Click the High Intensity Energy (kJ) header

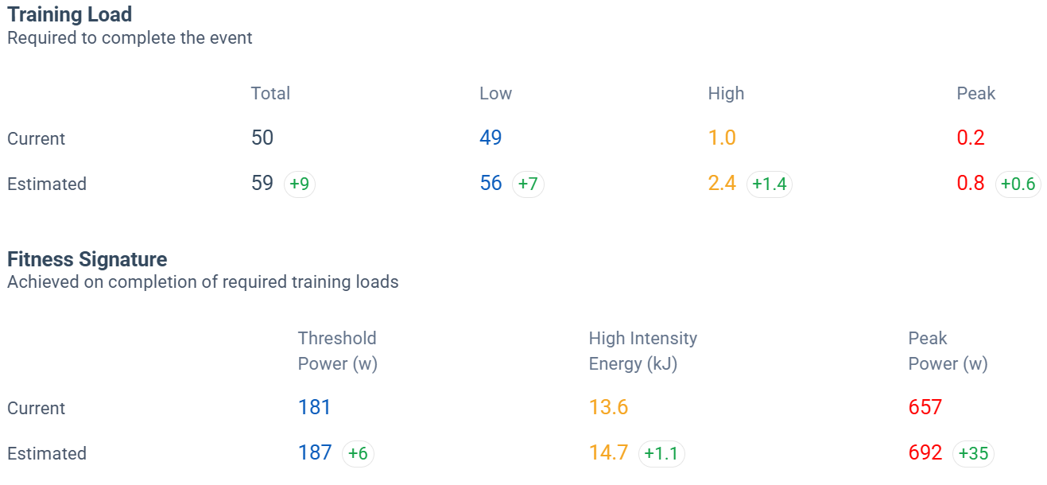pos(642,351)
